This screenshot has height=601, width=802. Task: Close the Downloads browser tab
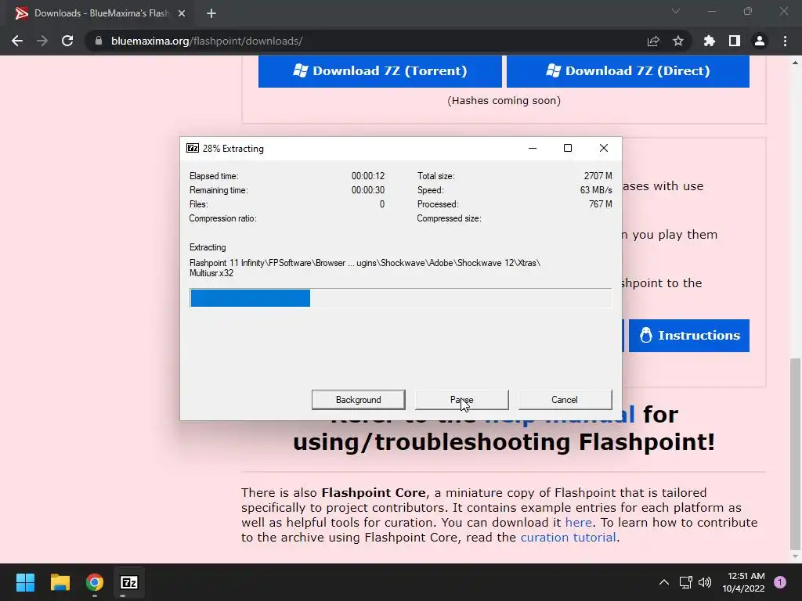[x=182, y=13]
